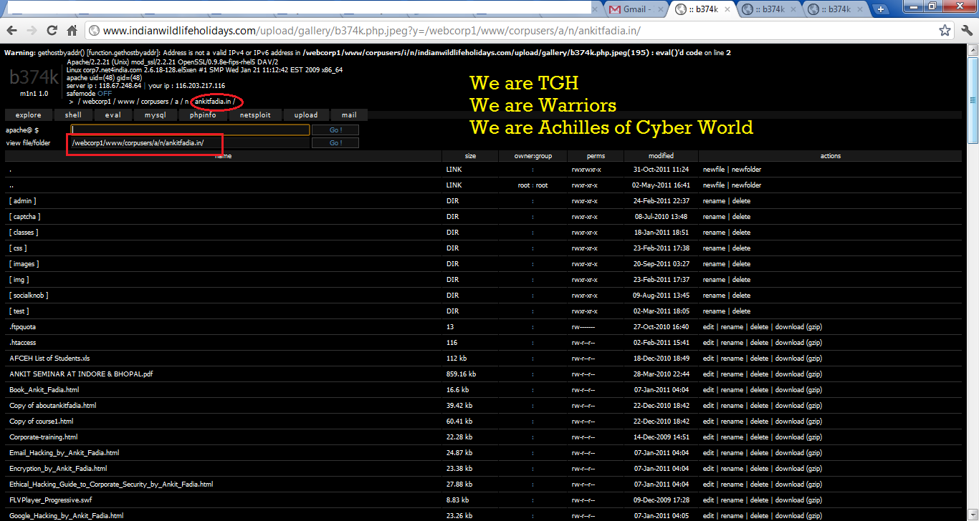Open the Chrome wrench settings menu

tap(965, 31)
